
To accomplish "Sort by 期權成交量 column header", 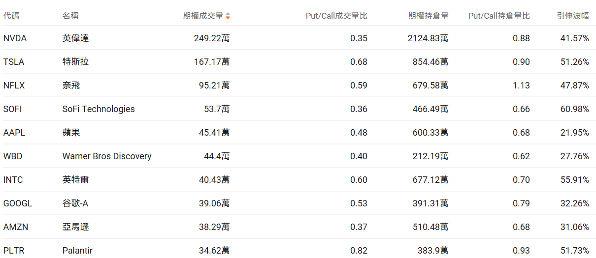I will click(203, 16).
